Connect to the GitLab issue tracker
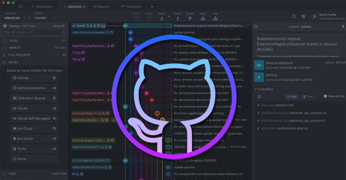 pyautogui.click(x=34, y=108)
